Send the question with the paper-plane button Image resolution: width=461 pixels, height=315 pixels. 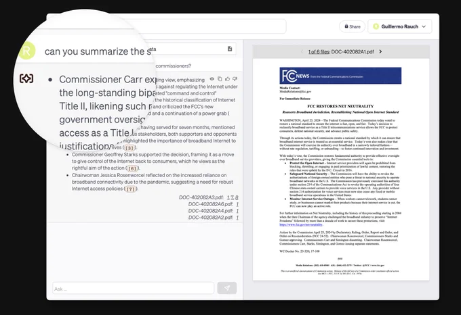pos(227,288)
